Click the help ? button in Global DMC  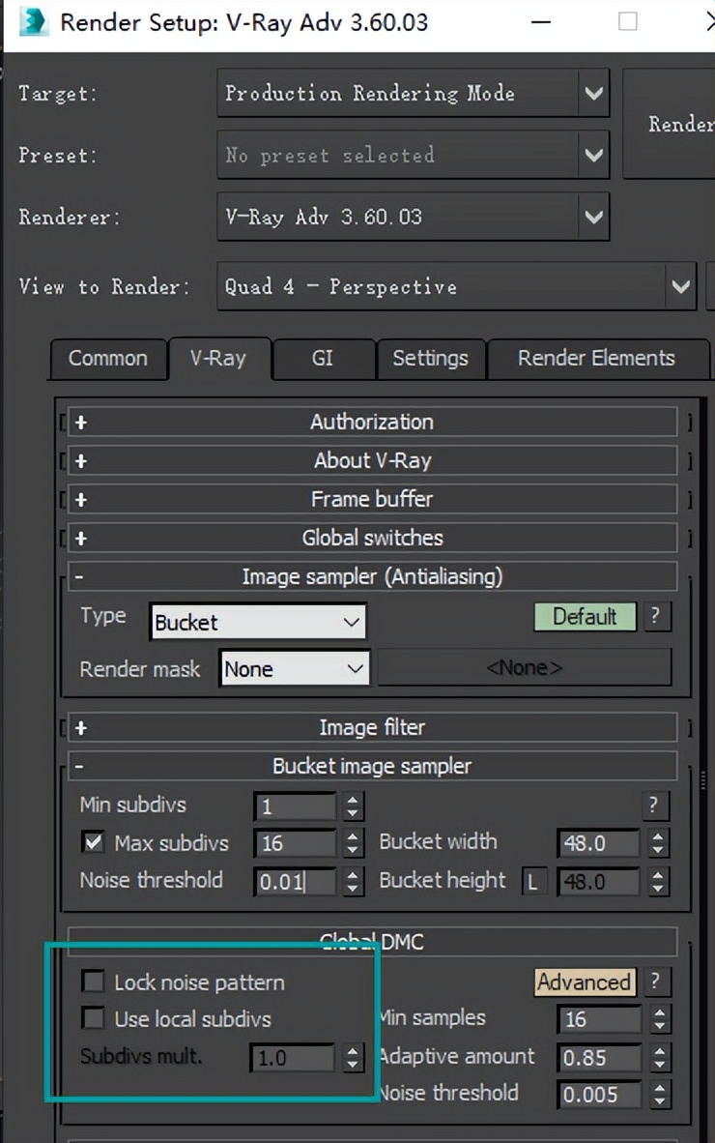point(655,982)
